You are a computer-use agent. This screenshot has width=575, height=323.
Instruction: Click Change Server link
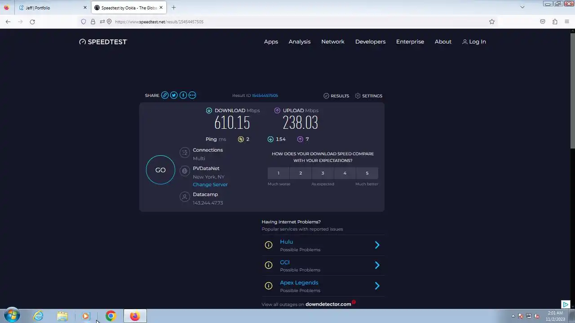click(210, 184)
